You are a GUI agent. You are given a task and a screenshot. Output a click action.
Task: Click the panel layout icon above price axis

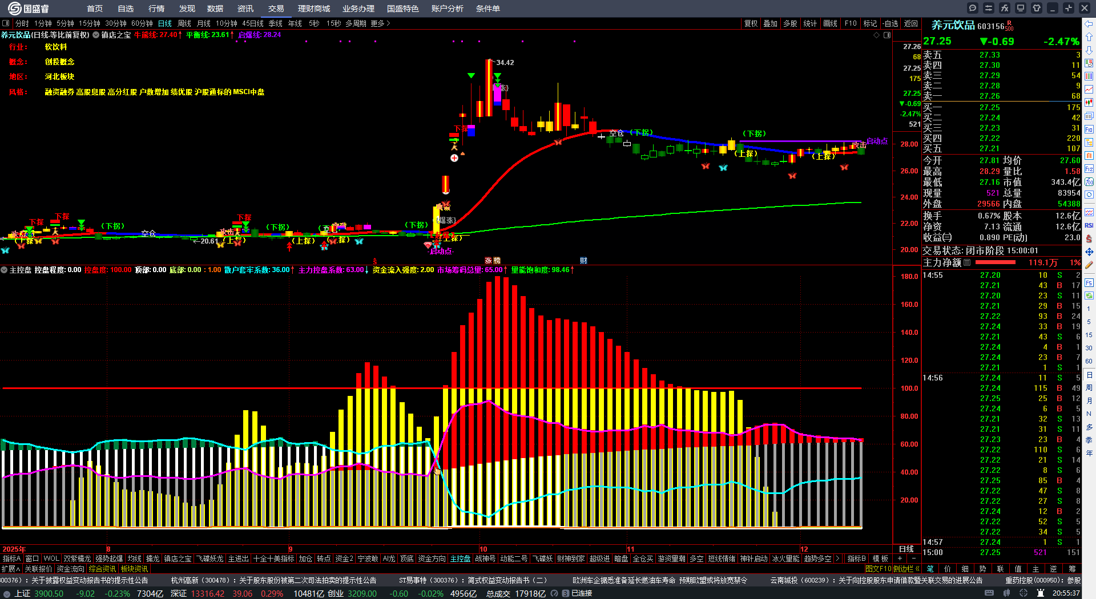point(887,35)
